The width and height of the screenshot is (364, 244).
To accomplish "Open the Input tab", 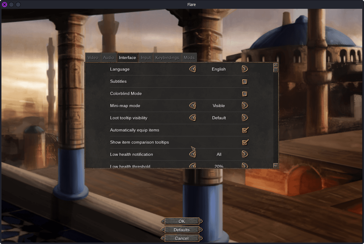I will pyautogui.click(x=146, y=58).
